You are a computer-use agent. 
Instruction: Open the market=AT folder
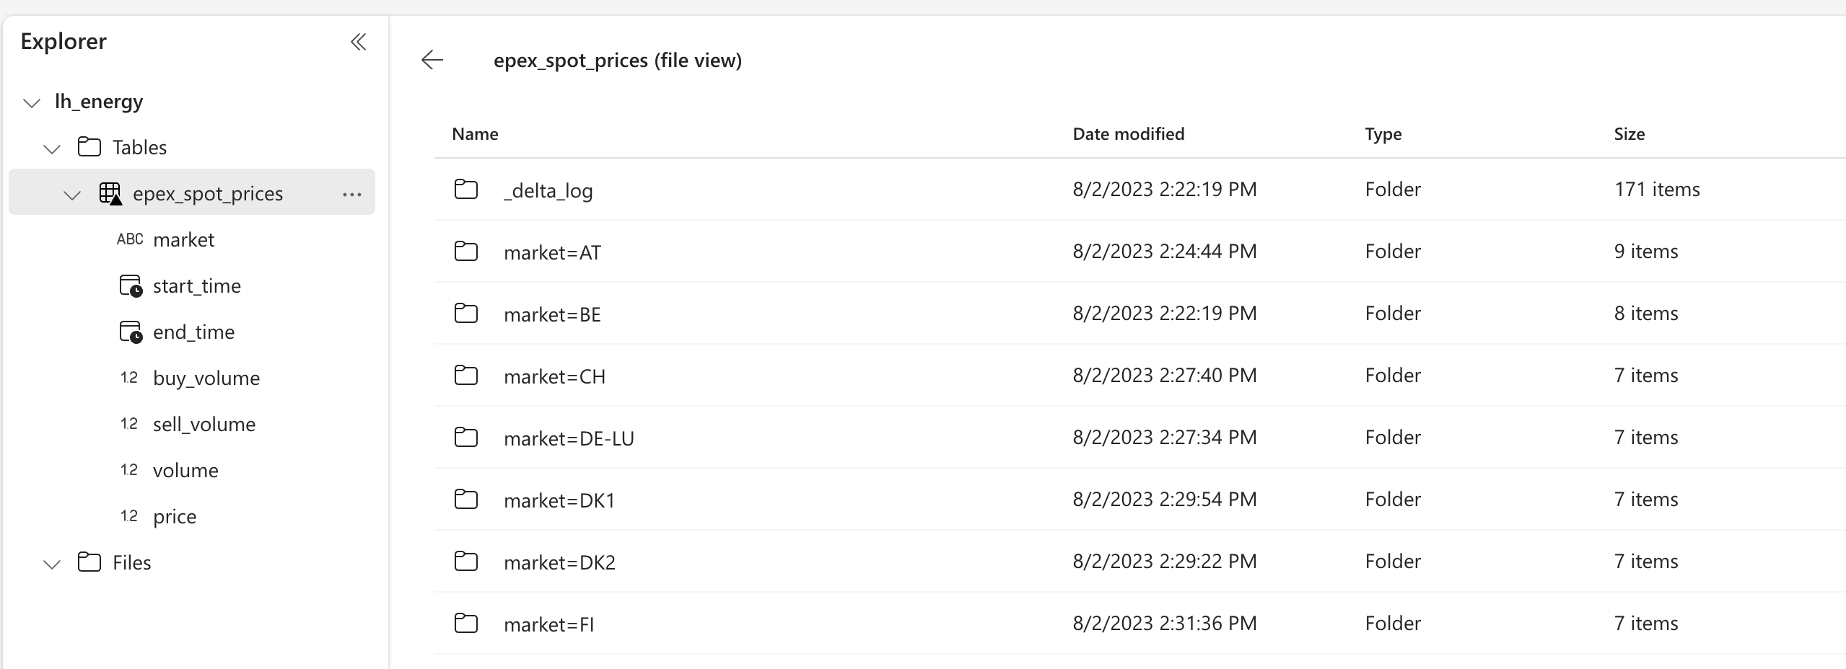pos(552,252)
